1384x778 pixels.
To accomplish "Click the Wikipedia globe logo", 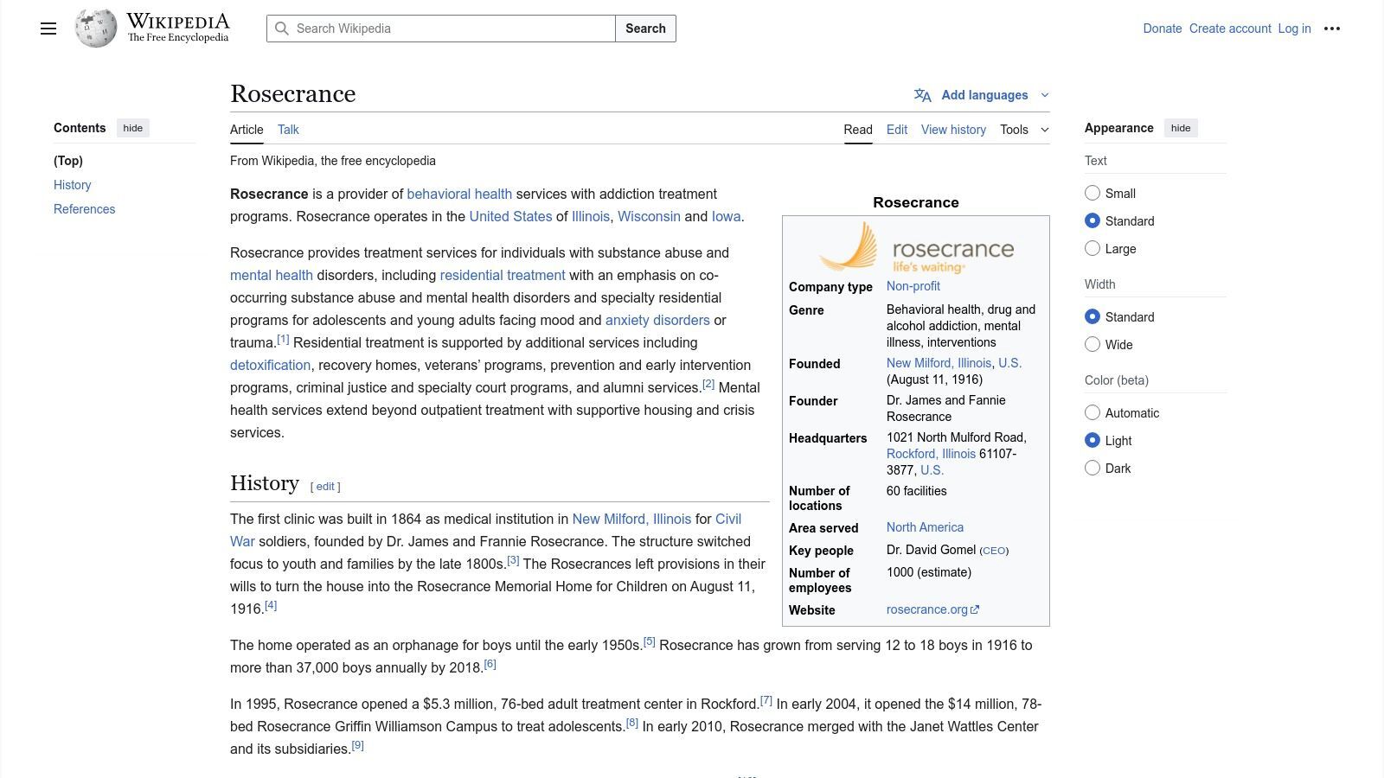I will 96,29.
